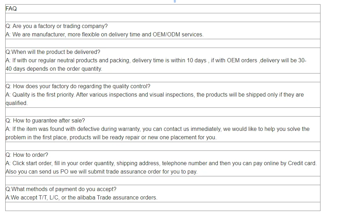This screenshot has width=352, height=218.
Task: Click the line about sending PO for trade assurance
Action: click(x=102, y=172)
